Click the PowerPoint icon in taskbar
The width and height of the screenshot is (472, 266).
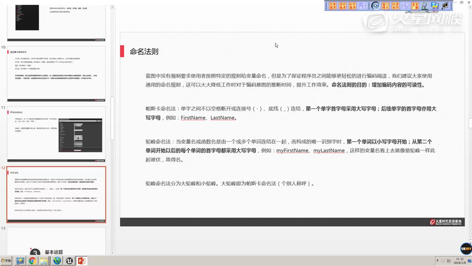click(81, 261)
